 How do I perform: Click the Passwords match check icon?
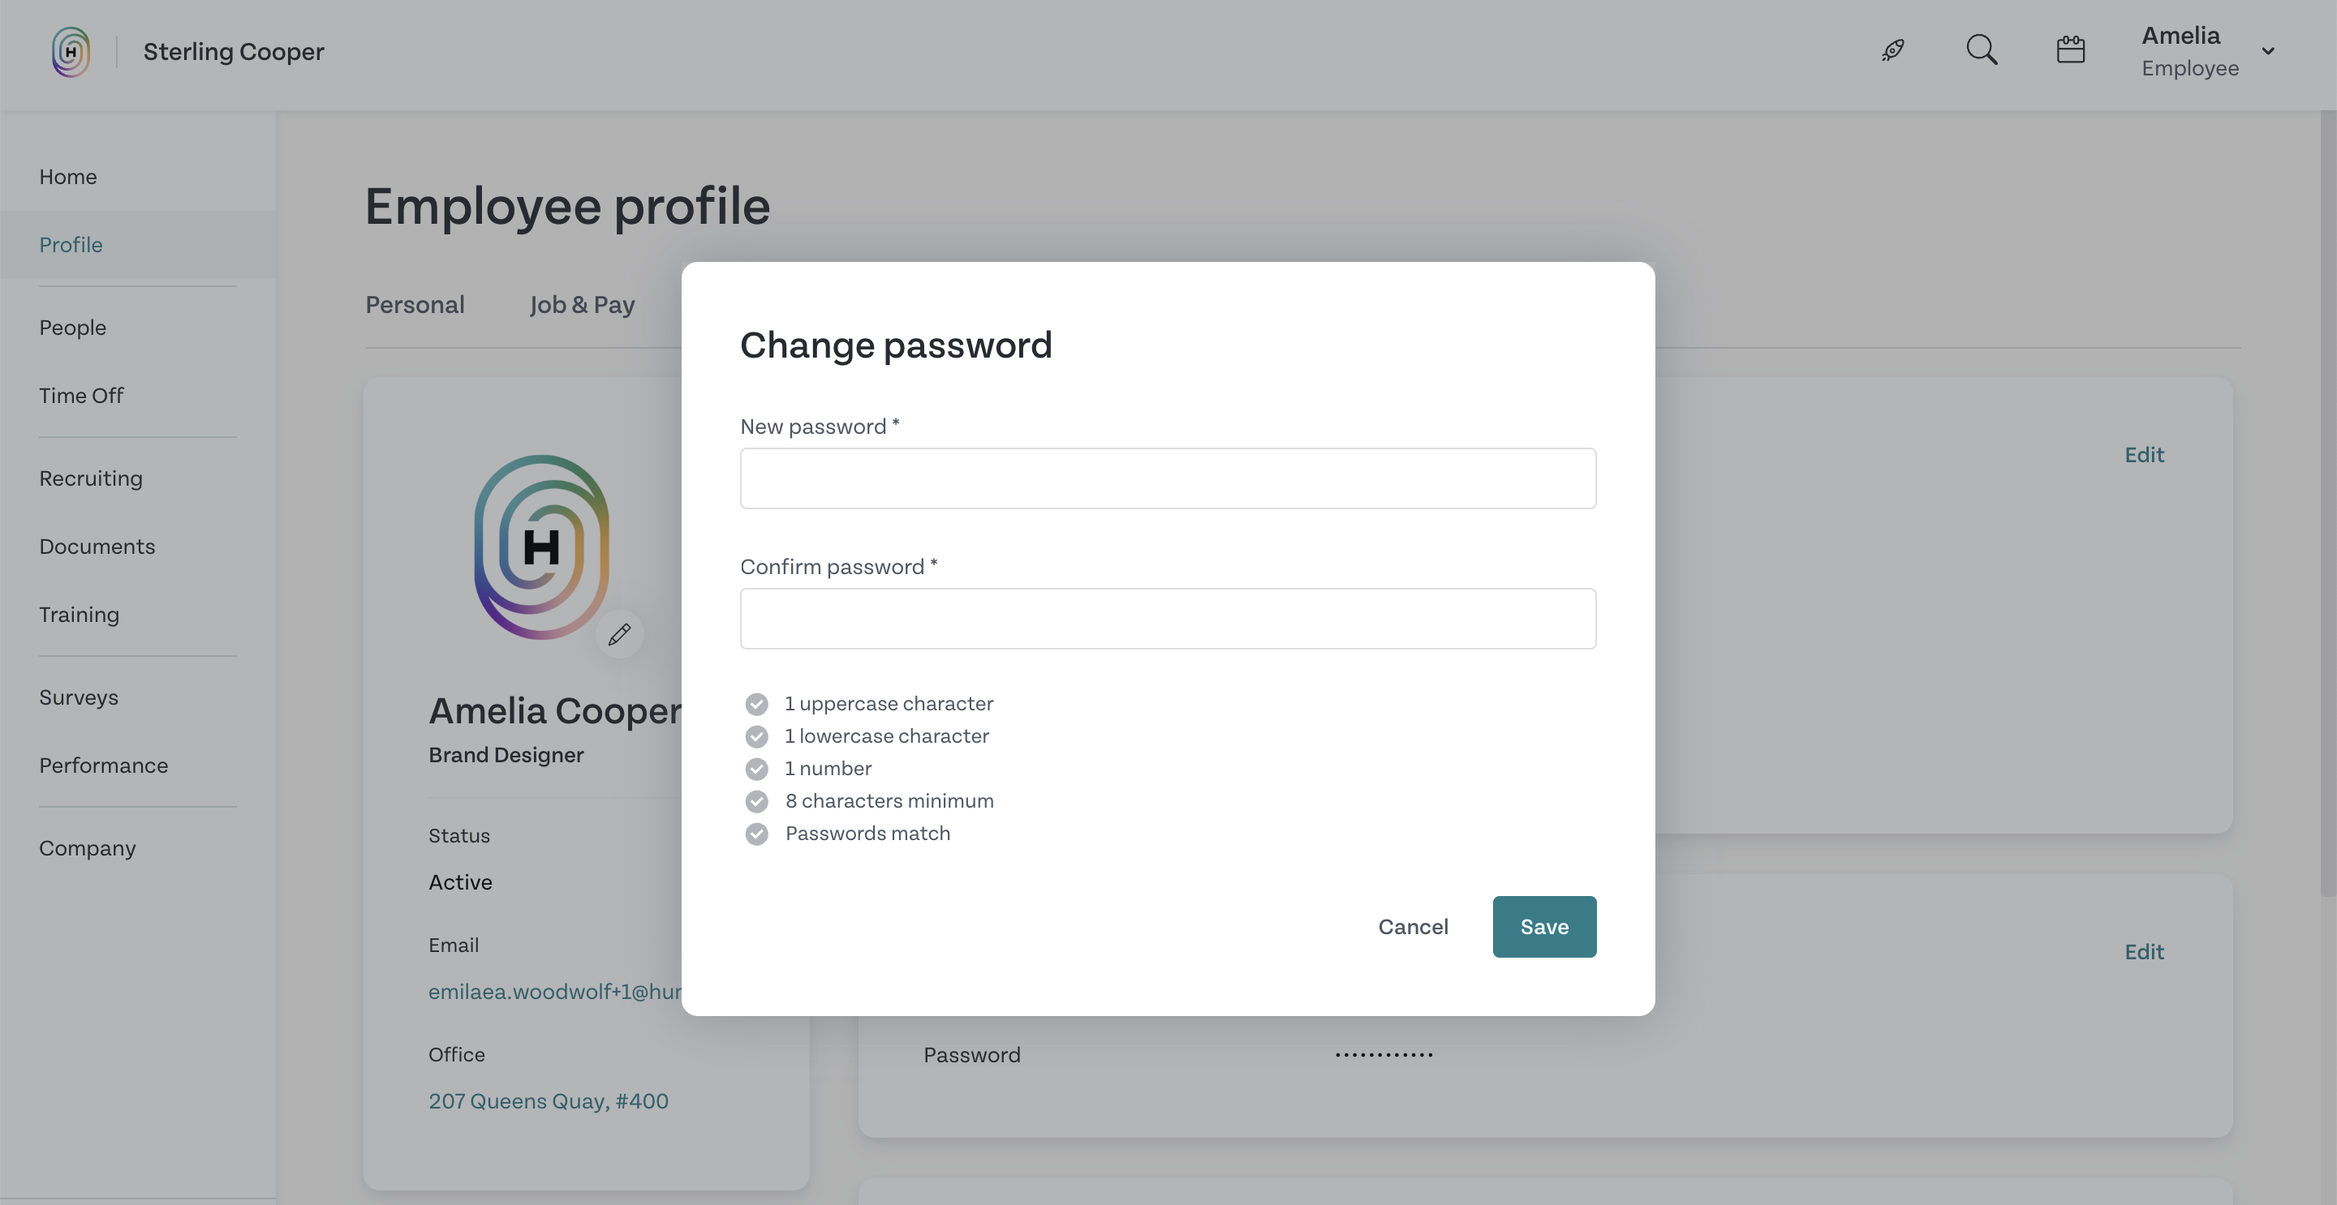[756, 834]
